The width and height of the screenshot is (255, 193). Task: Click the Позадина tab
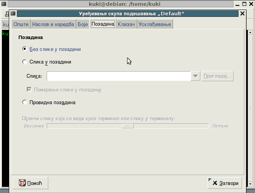[103, 24]
